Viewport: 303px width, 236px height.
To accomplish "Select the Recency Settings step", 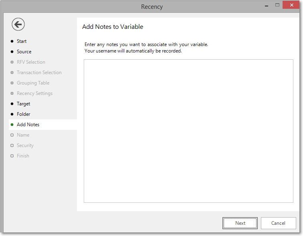I will (x=34, y=93).
